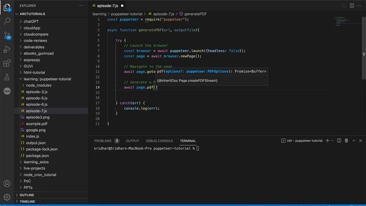Click the learning breadcrumb
Screen dimensions: 366x206
[99, 14]
